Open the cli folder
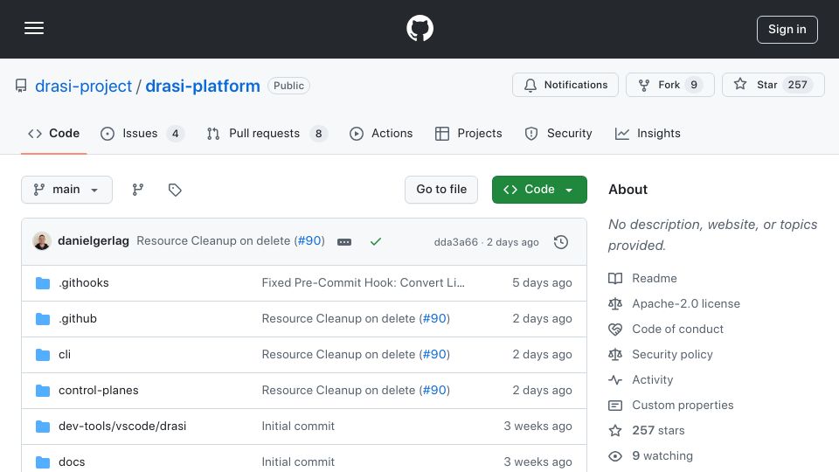 65,354
